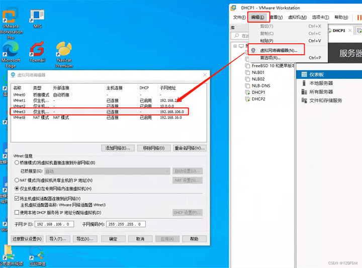This screenshot has height=268, width=362.
Task: Click the FreeBSD 10 VM icon
Action: coord(247,66)
